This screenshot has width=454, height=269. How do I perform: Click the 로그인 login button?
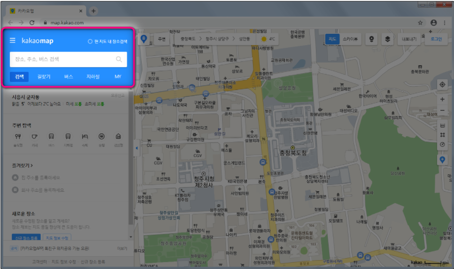(x=436, y=39)
